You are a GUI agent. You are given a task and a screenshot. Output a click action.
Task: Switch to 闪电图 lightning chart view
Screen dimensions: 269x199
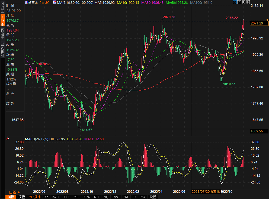coord(2,34)
